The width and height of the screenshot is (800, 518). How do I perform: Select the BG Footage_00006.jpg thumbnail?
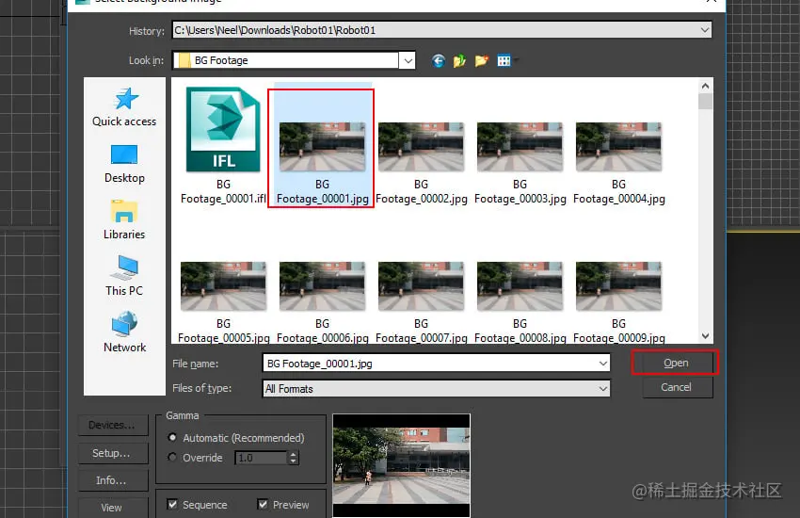pyautogui.click(x=323, y=286)
